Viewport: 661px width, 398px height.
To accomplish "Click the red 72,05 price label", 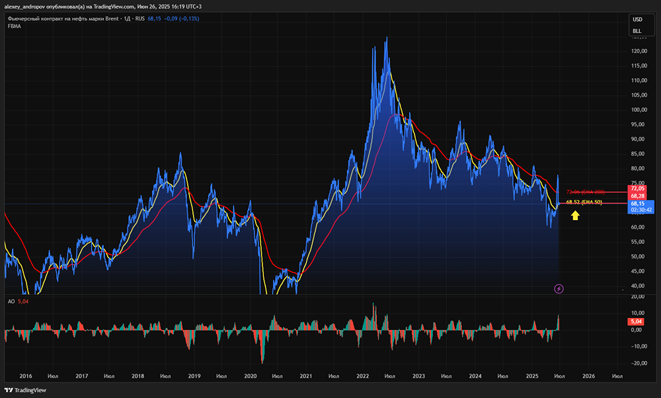I will [637, 188].
